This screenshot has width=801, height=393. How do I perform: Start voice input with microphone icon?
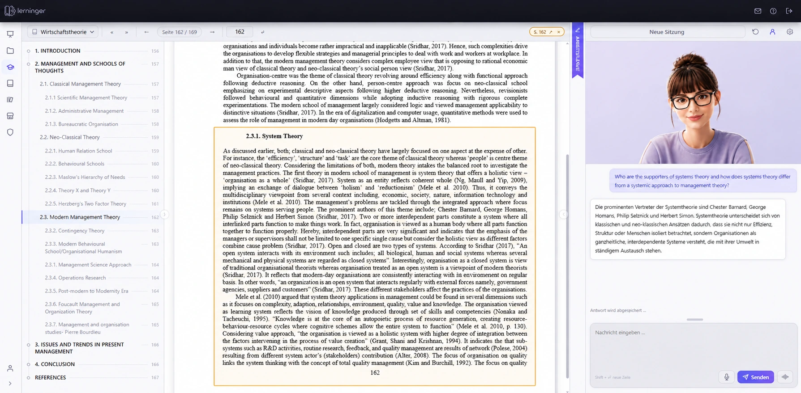[727, 377]
